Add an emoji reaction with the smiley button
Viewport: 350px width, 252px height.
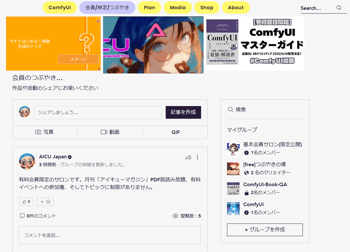pyautogui.click(x=45, y=202)
